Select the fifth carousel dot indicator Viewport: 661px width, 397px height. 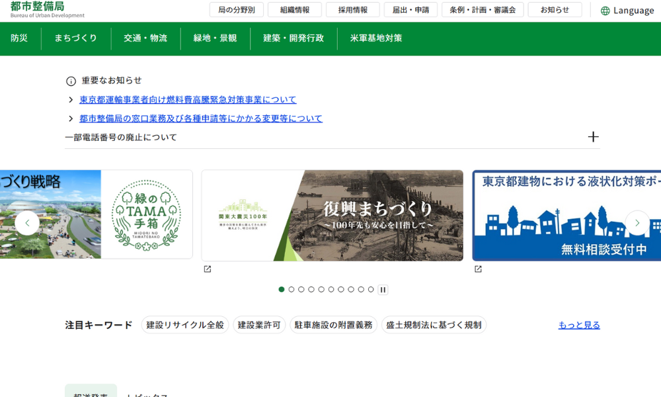[x=321, y=289]
